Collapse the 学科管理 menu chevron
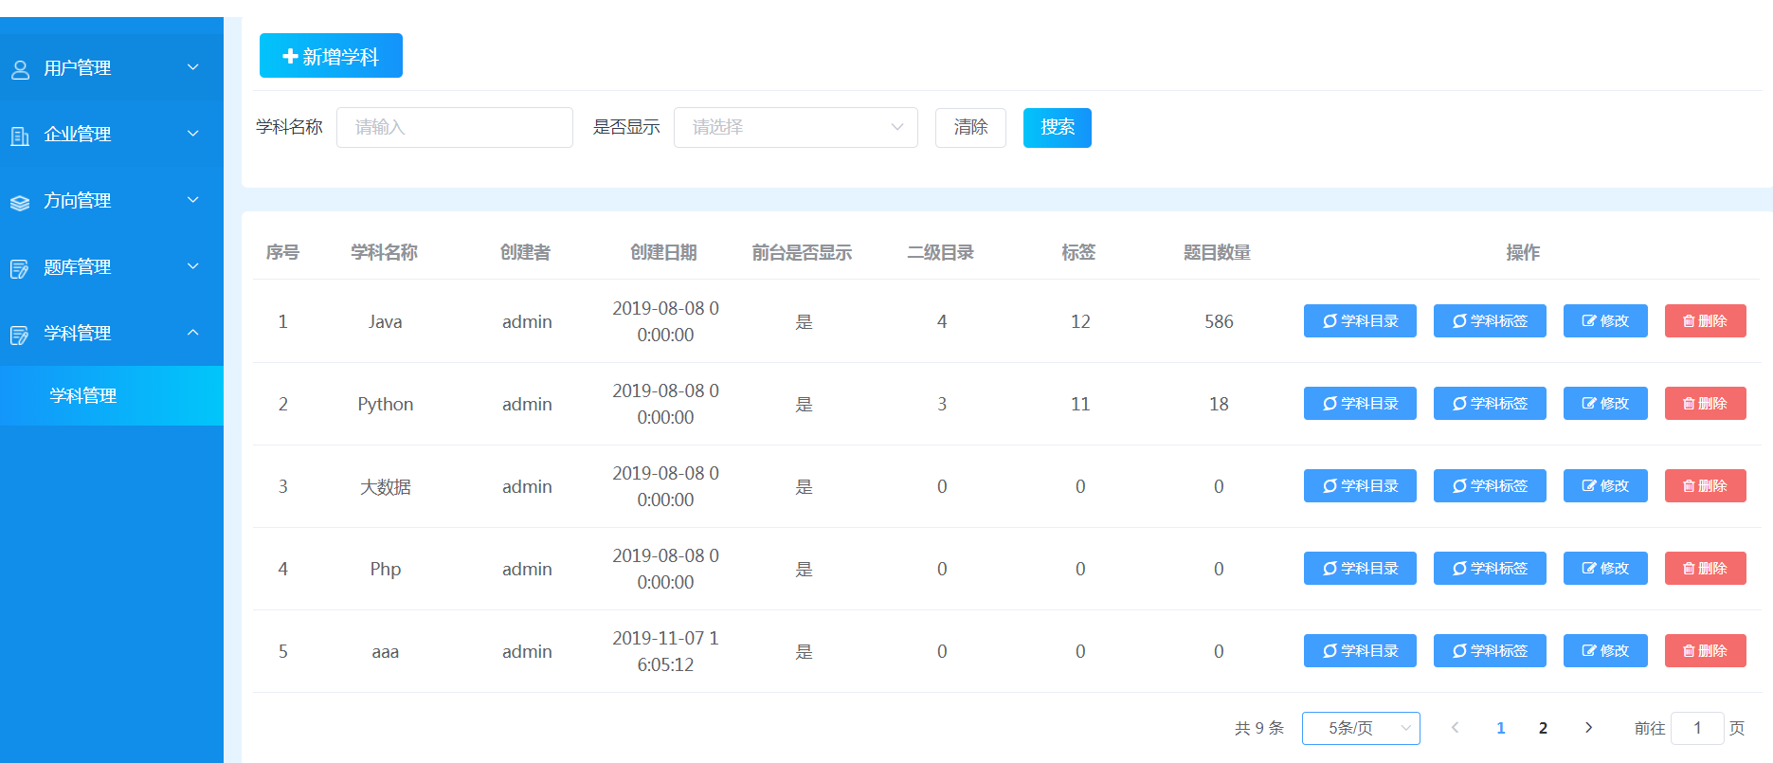 click(x=193, y=333)
